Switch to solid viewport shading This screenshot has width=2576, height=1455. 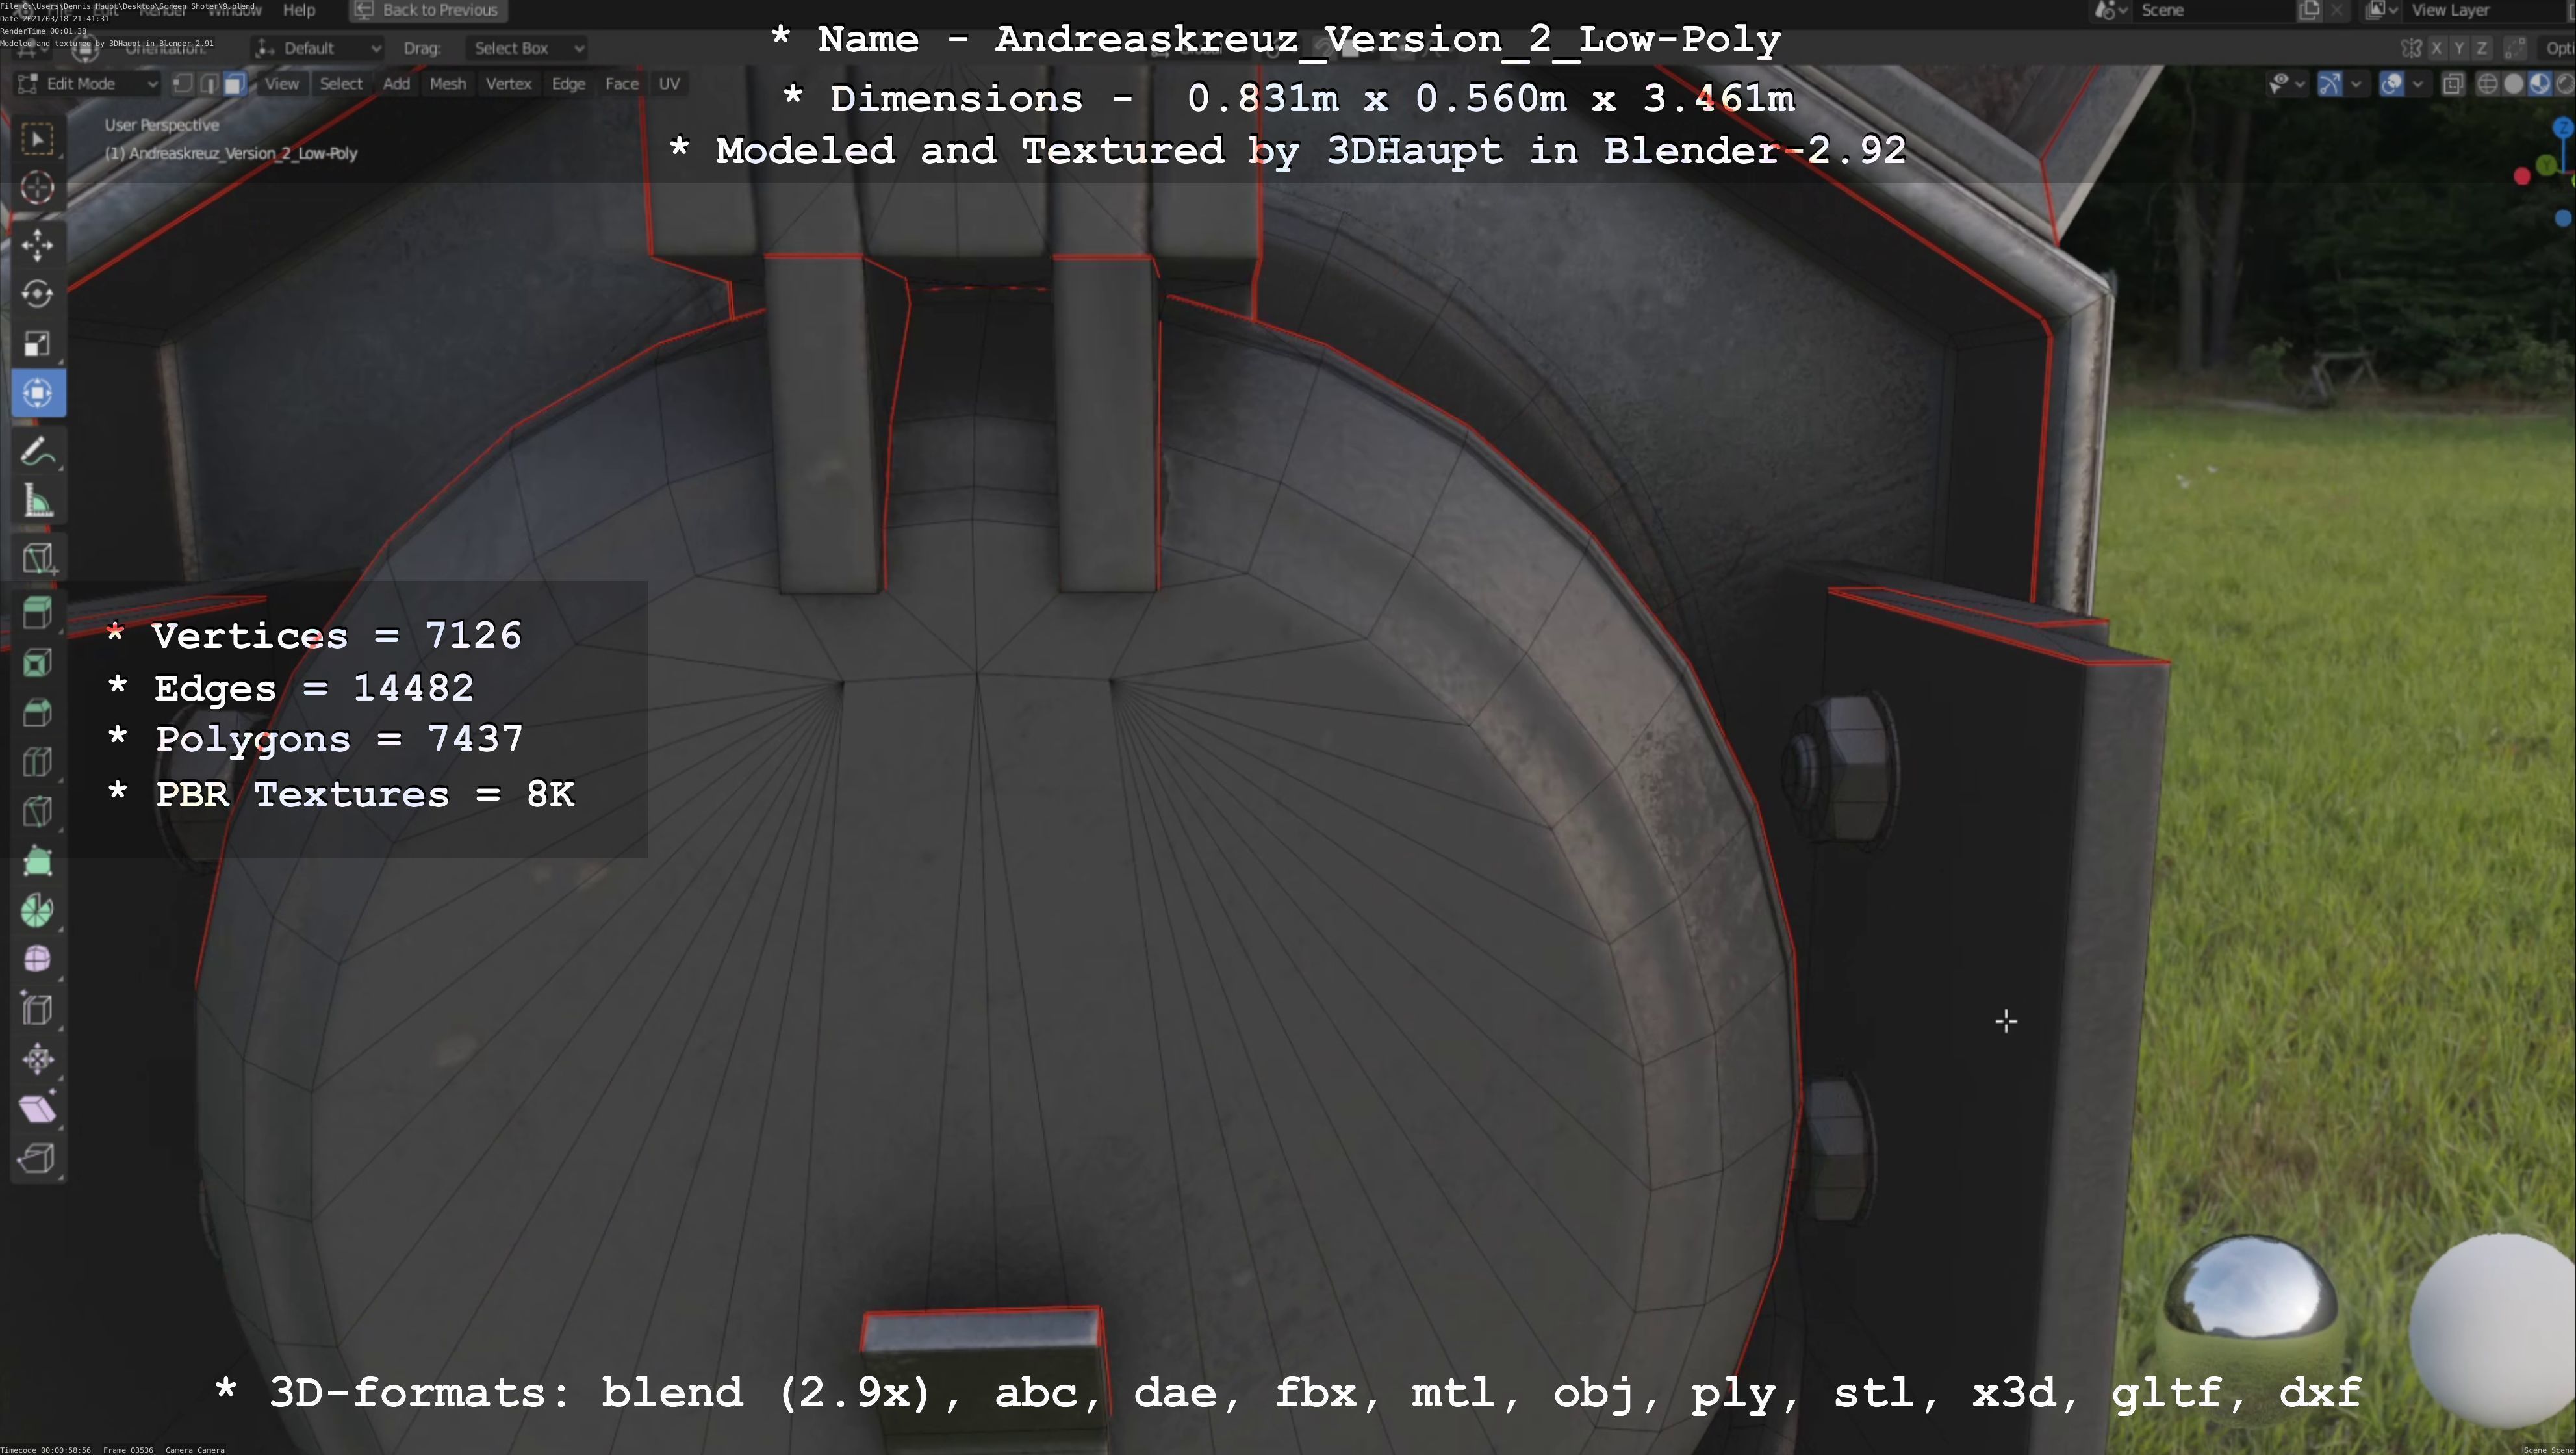tap(2513, 84)
